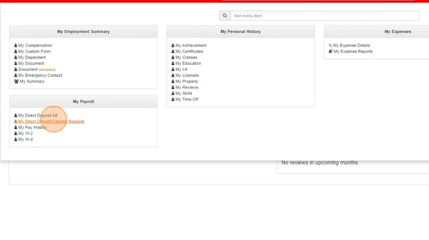Click the group icon beside My Summary
Screen dimensions: 429x240
(16, 82)
